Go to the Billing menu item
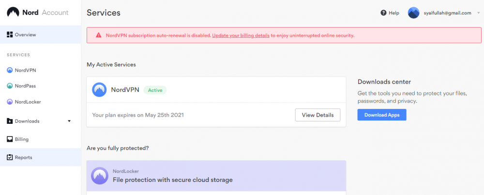 (x=21, y=139)
